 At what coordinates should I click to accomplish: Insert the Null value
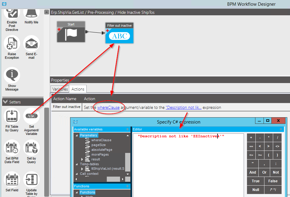tap(255, 190)
